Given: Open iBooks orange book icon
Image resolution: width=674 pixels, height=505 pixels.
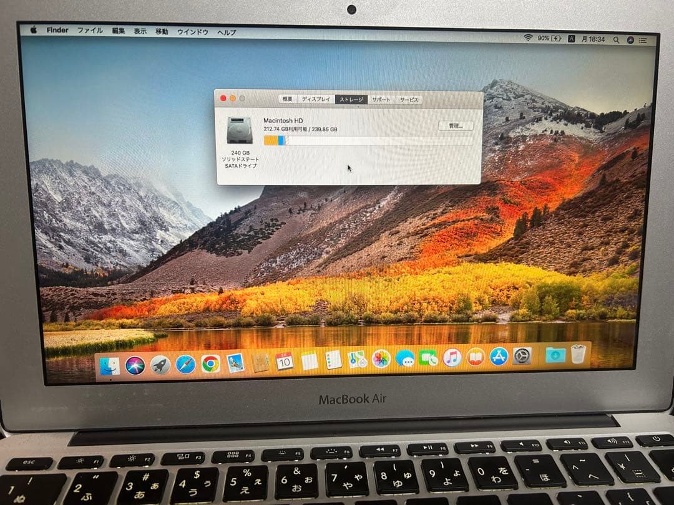Looking at the screenshot, I should click(475, 357).
